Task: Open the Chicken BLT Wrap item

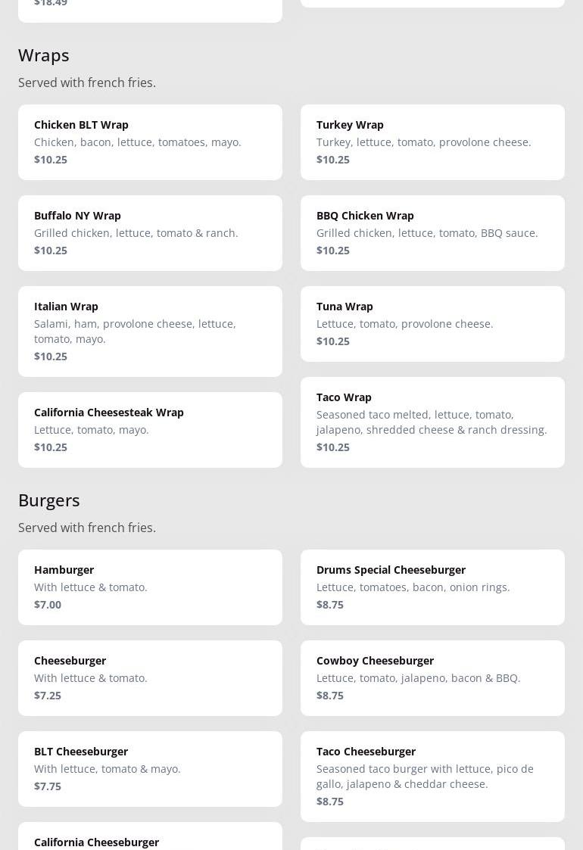Action: click(x=150, y=142)
